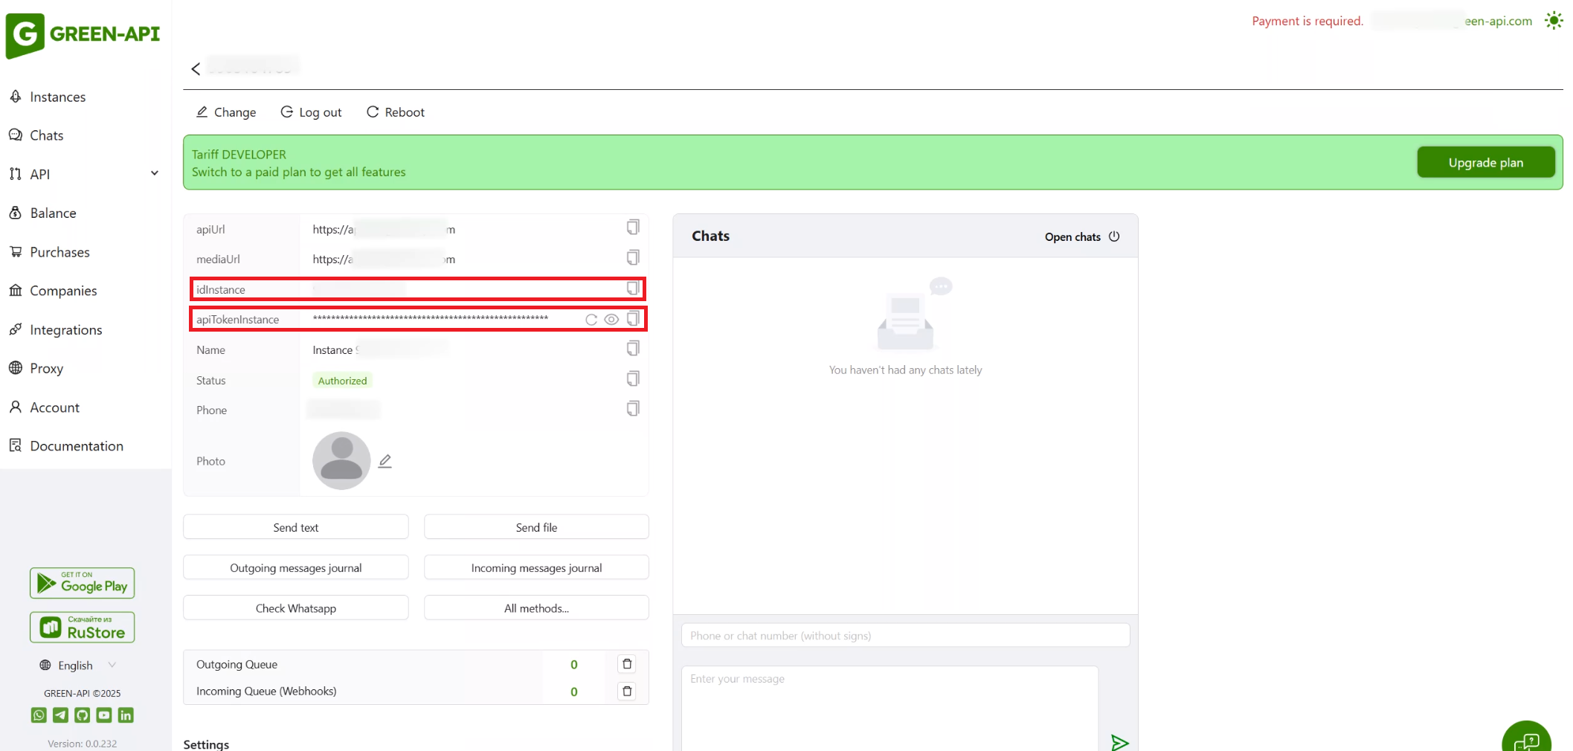Open Documentation from the sidebar

coord(76,445)
